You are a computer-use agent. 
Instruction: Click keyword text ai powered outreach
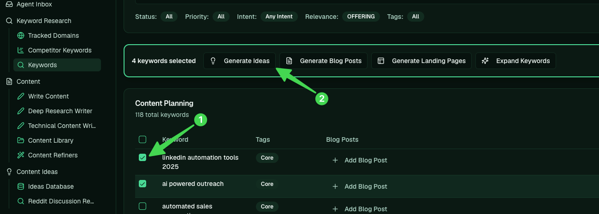coord(193,184)
